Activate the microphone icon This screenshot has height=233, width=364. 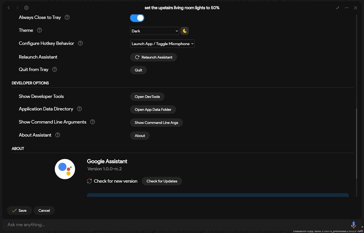pyautogui.click(x=353, y=225)
